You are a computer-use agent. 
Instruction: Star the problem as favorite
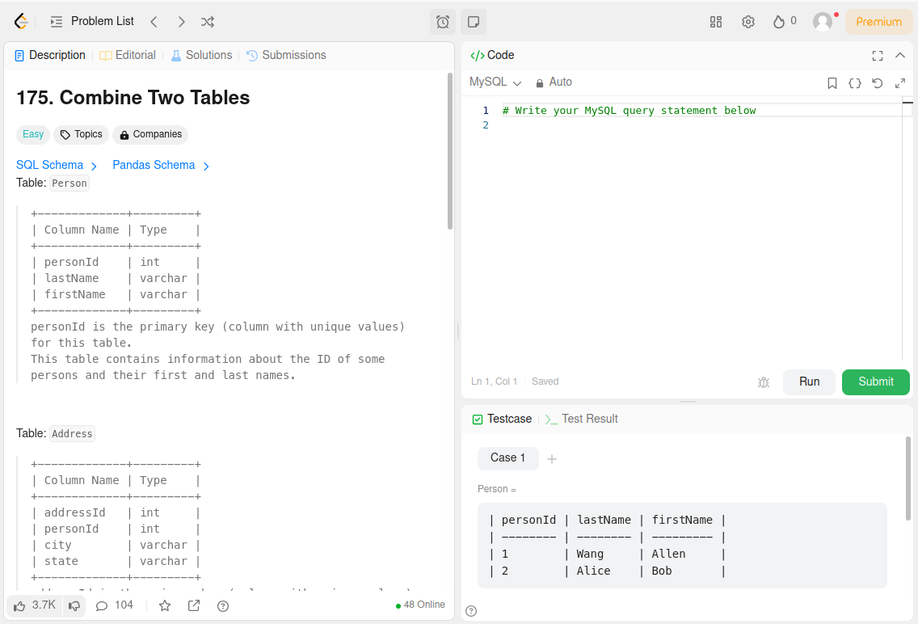[x=165, y=606]
